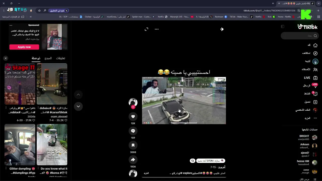Open the sponsored ad video thumbnail
This screenshot has height=181, width=322.
coord(55,37)
